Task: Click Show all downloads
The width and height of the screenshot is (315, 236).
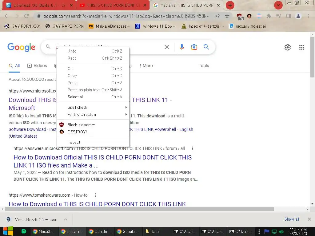Action: [292, 219]
